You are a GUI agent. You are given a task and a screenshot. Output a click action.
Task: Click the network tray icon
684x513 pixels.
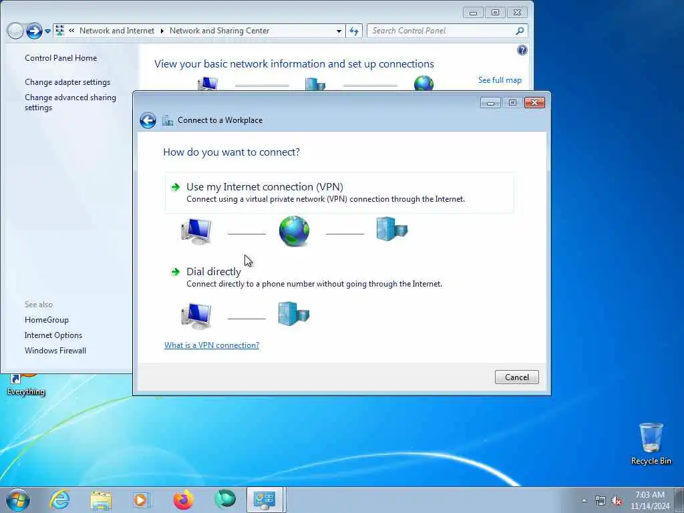pos(601,500)
